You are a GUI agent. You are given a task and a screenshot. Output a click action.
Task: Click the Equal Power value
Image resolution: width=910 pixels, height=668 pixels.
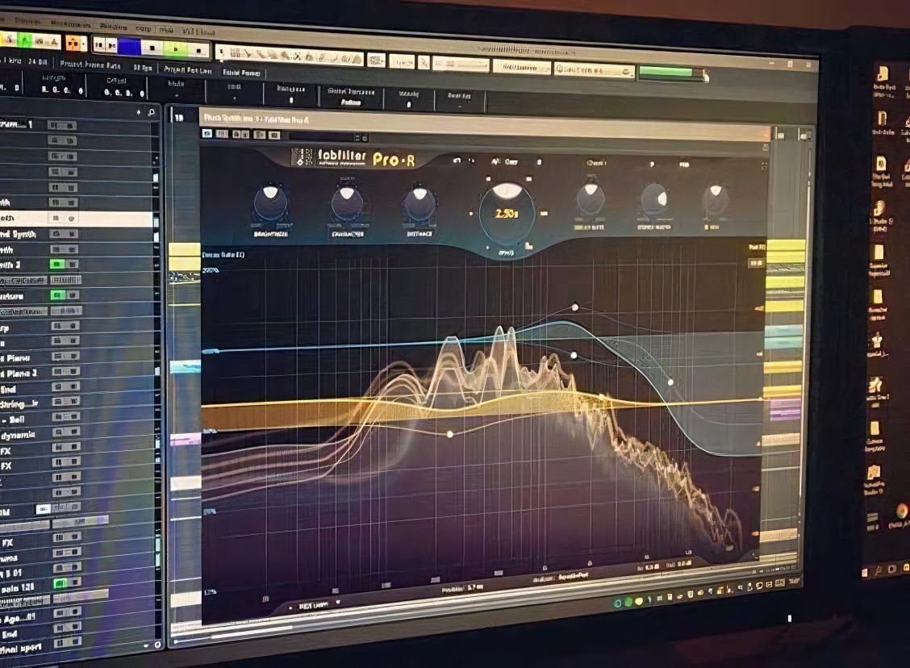coord(241,73)
